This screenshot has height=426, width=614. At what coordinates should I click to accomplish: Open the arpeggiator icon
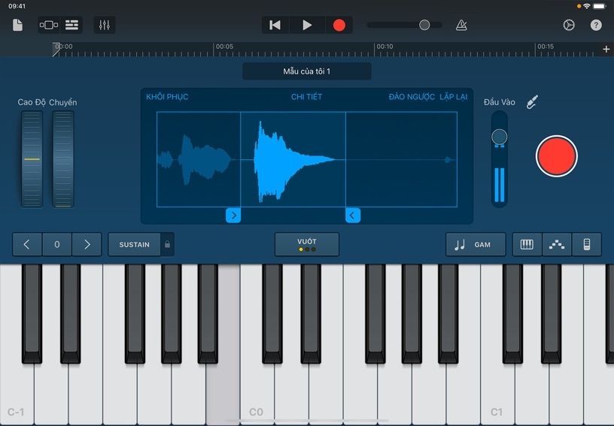pos(557,244)
